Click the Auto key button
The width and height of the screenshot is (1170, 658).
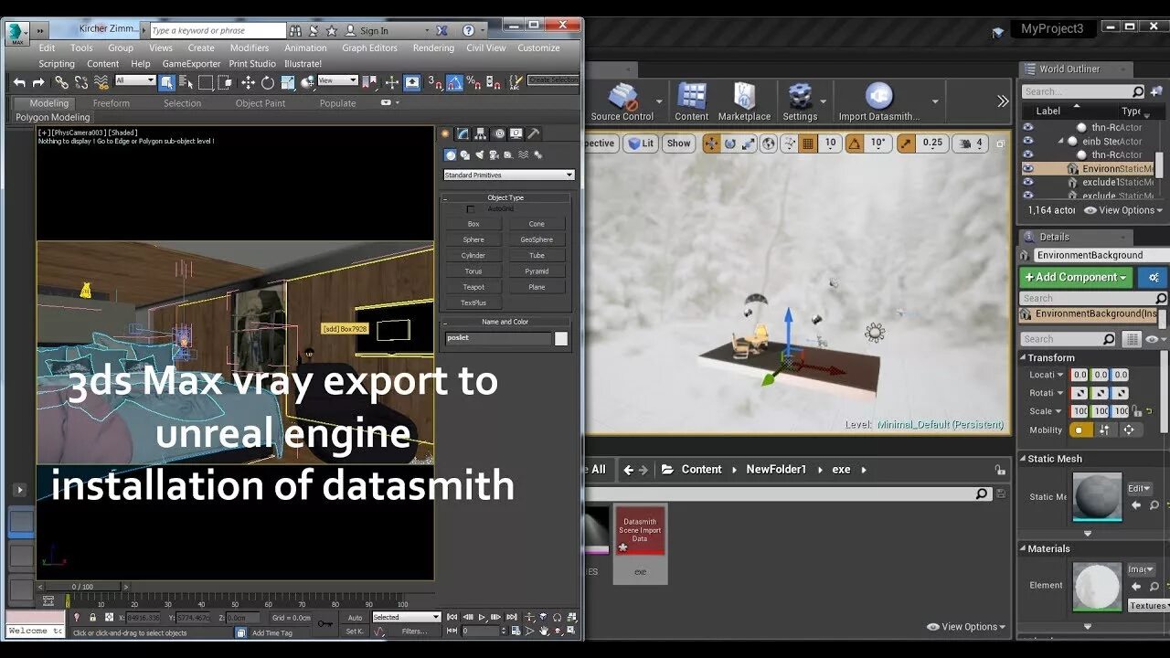point(355,618)
